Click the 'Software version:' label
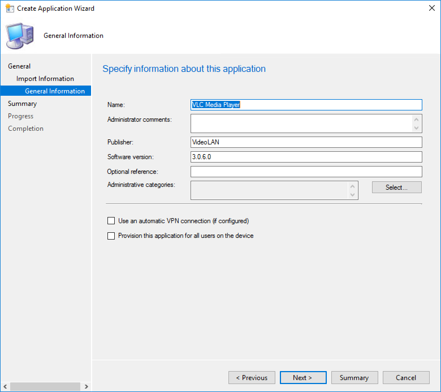 coord(131,157)
